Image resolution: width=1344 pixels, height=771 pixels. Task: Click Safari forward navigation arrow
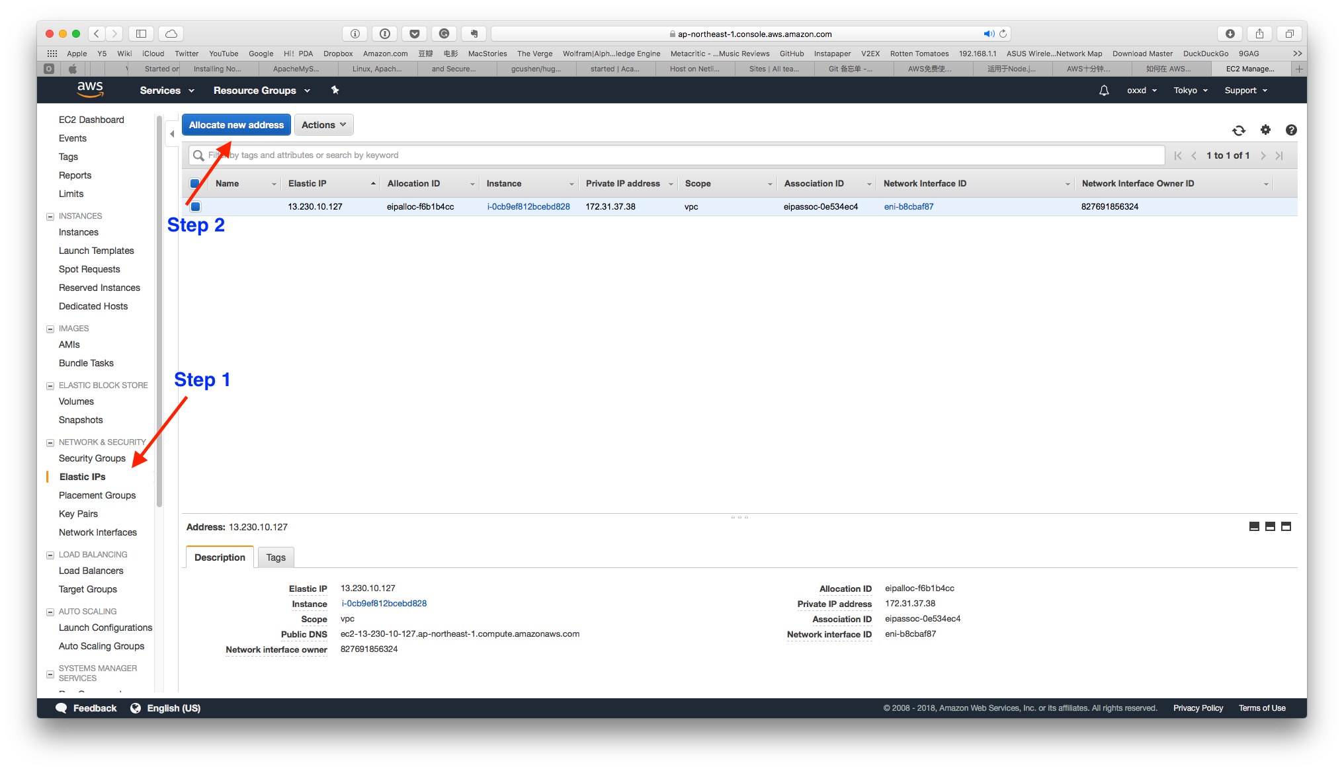pyautogui.click(x=114, y=34)
